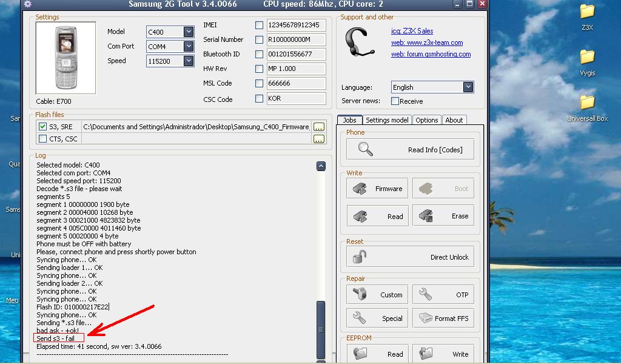The height and width of the screenshot is (364, 621).
Task: Toggle the Serial Number checkbox
Action: point(259,39)
